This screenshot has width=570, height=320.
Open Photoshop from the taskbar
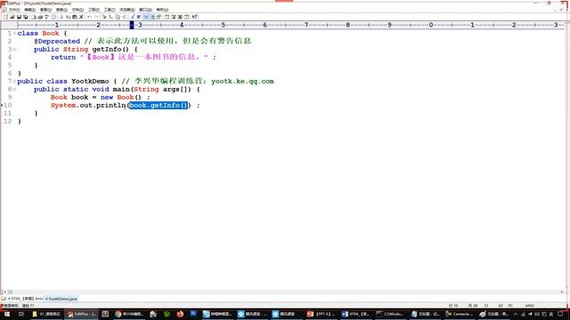pyautogui.click(x=193, y=314)
